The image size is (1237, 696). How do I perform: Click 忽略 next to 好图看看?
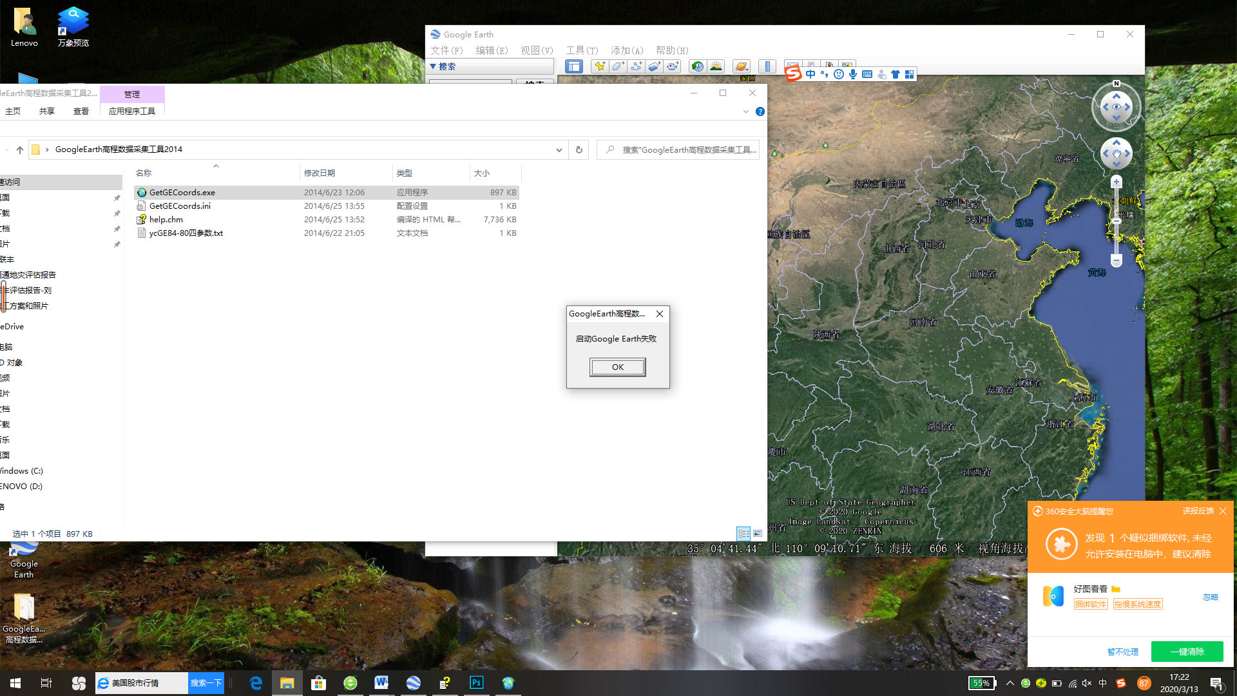click(1210, 597)
